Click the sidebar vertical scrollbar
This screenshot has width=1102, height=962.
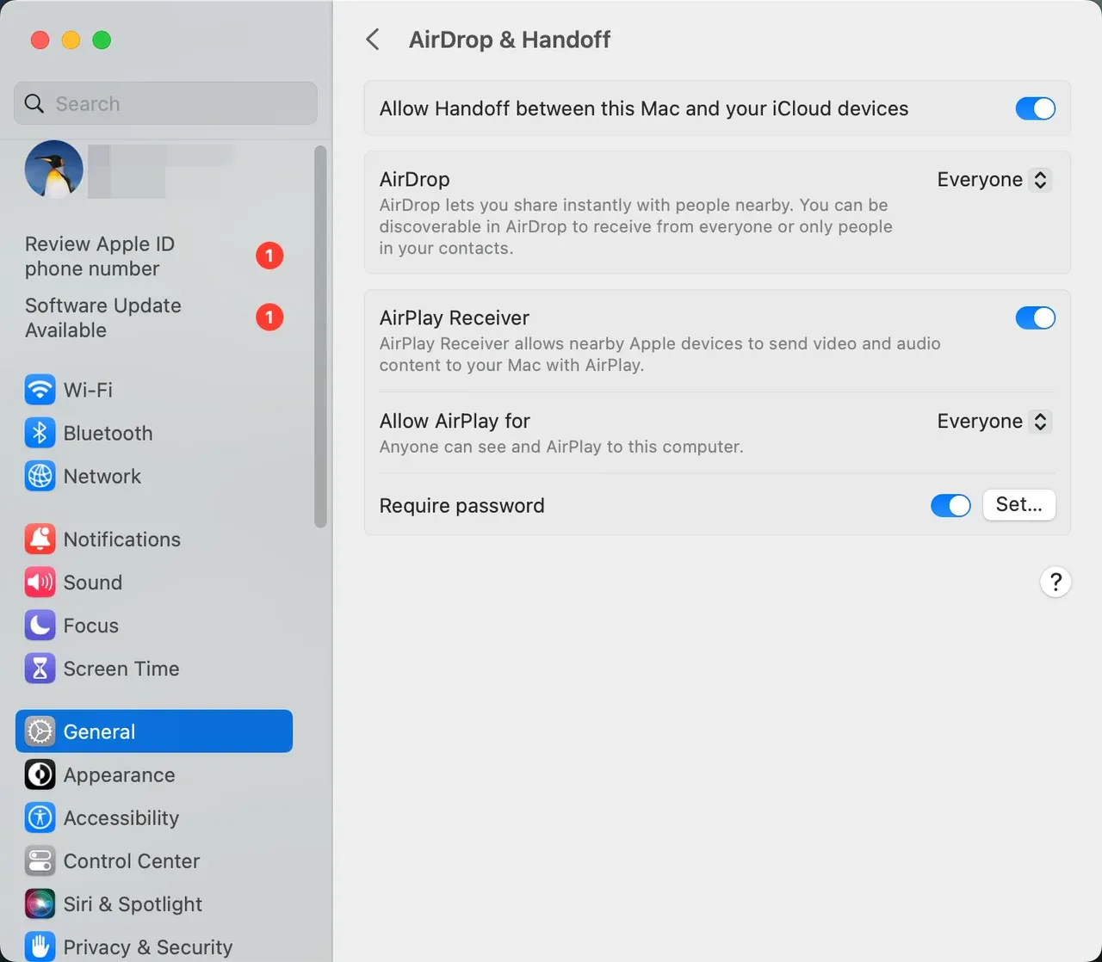coord(320,336)
